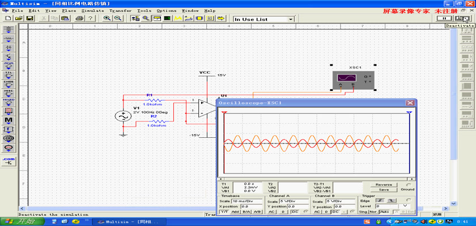Image resolution: width=476 pixels, height=226 pixels.
Task: Choose Auto trigger mode
Action: coord(385,212)
